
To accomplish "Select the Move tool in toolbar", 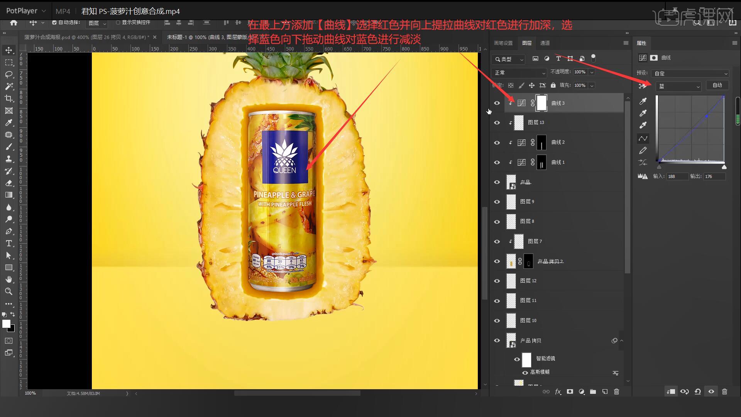I will (9, 50).
